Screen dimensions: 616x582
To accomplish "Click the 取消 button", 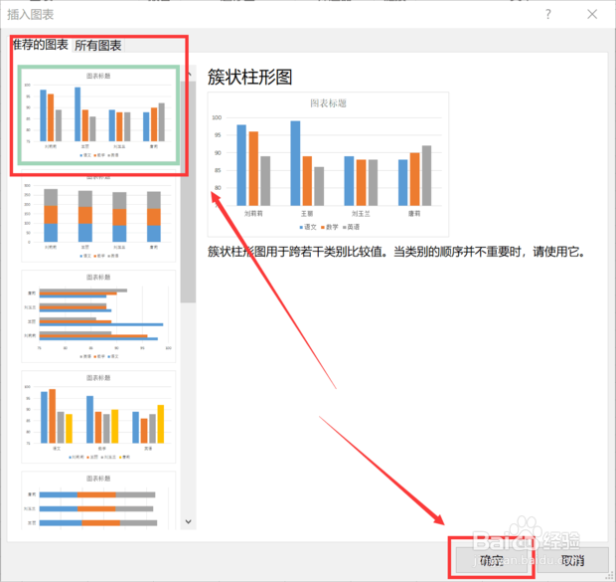I will pos(572,560).
